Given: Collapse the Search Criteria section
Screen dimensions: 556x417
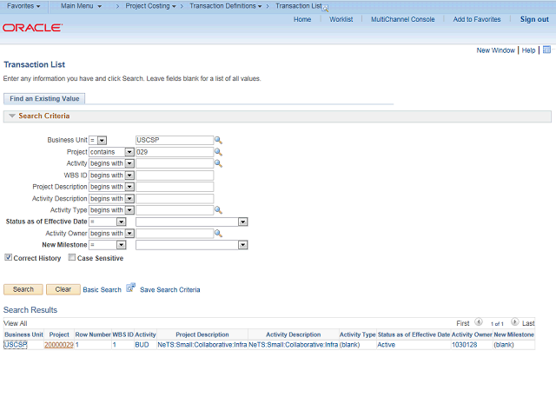Looking at the screenshot, I should coord(12,116).
